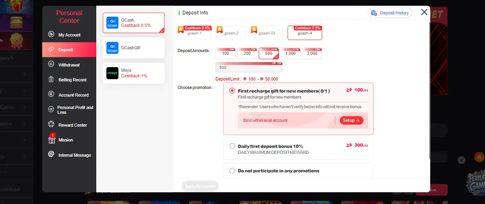Open My Account in Personal Center
Screen dimensions: 485x204
[x=69, y=35]
